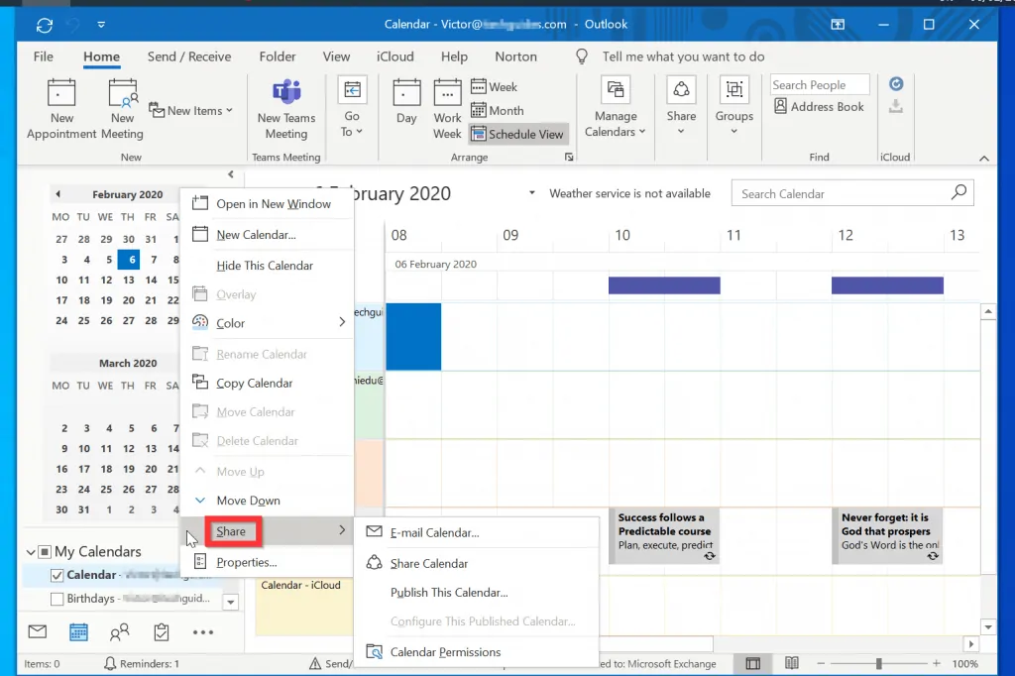1015x676 pixels.
Task: Open the File tab
Action: 44,56
